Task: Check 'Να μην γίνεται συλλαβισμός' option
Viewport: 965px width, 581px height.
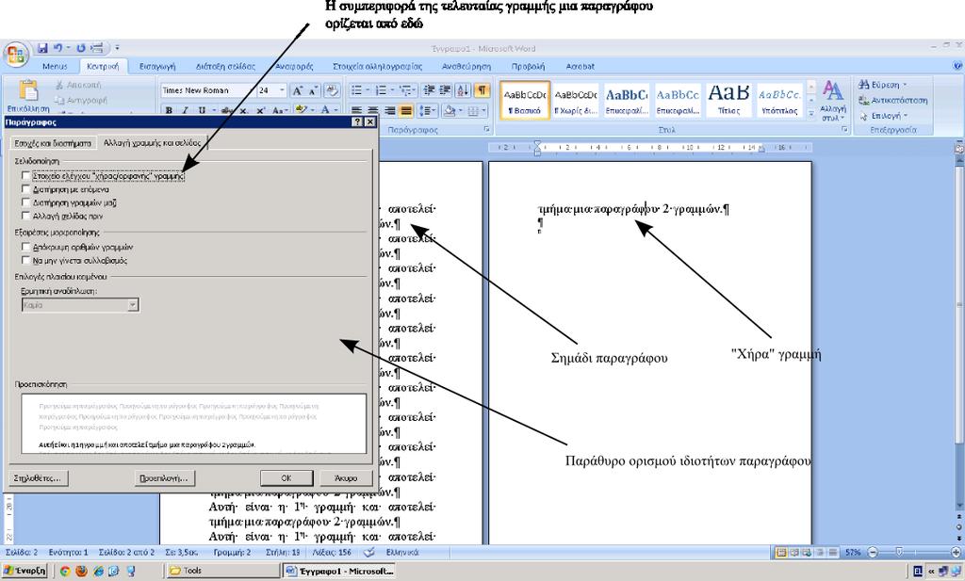Action: coord(25,260)
